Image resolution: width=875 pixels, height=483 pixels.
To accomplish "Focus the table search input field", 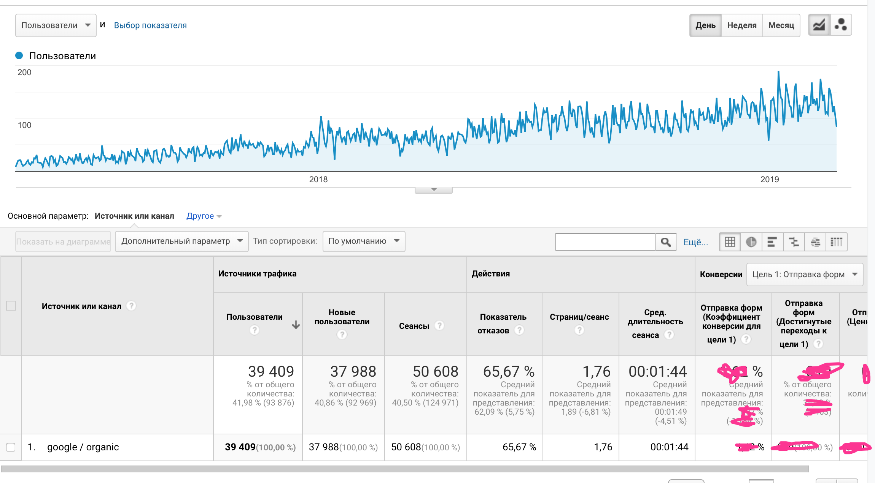I will coord(605,242).
